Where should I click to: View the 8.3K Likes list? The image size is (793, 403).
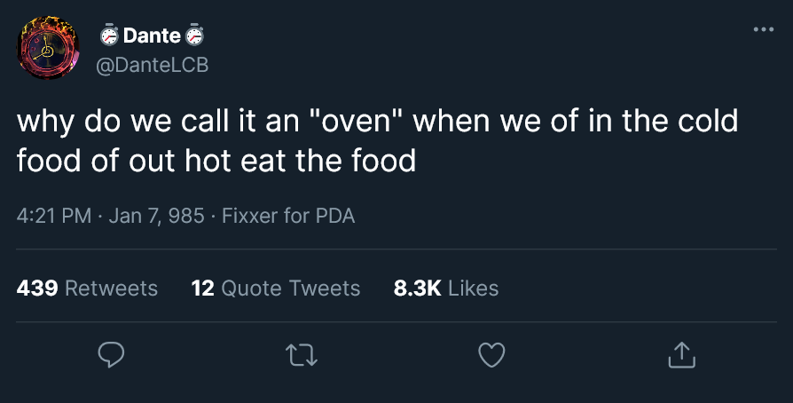(445, 288)
